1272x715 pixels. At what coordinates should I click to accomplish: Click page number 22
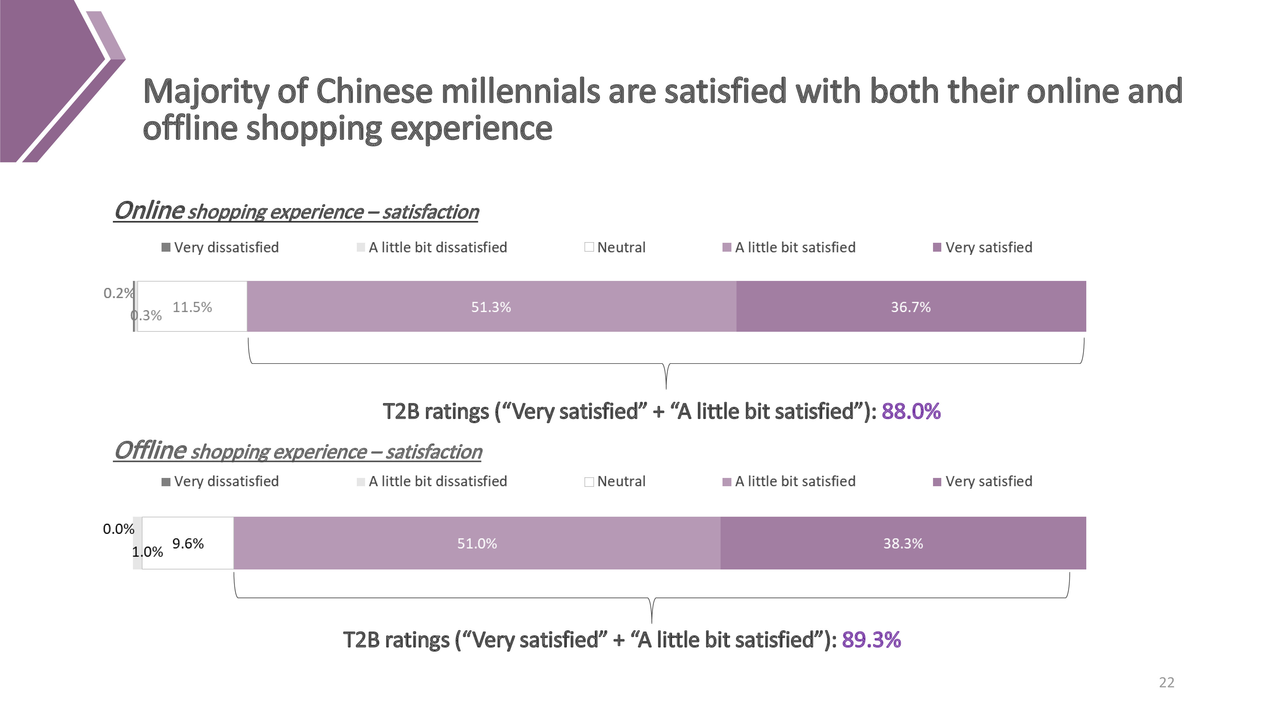pyautogui.click(x=1167, y=683)
